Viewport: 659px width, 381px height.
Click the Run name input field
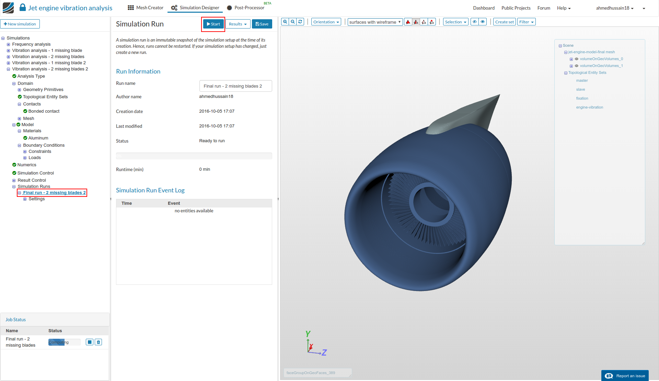pos(235,86)
